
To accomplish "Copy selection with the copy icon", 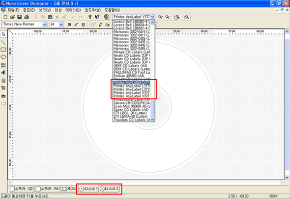I will coord(43,17).
